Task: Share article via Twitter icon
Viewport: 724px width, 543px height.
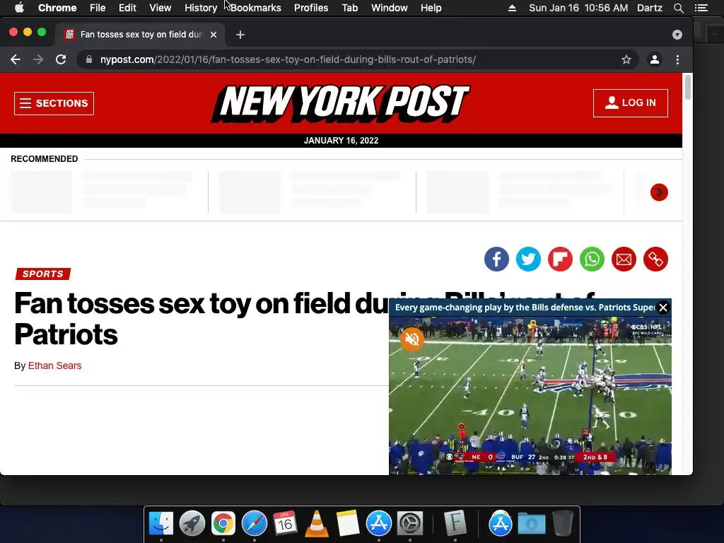Action: point(528,259)
